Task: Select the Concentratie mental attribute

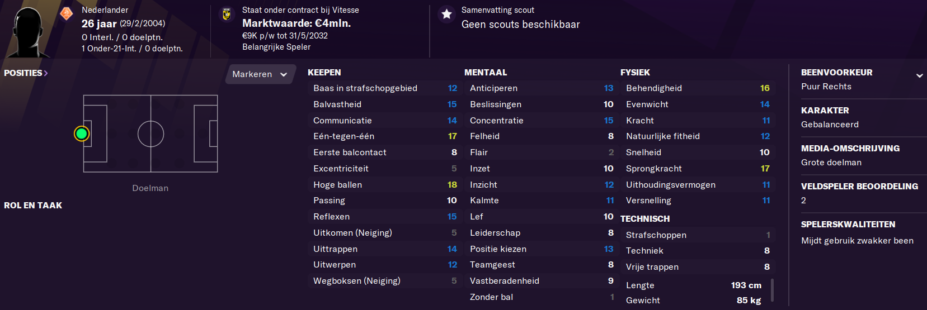Action: pyautogui.click(x=542, y=121)
